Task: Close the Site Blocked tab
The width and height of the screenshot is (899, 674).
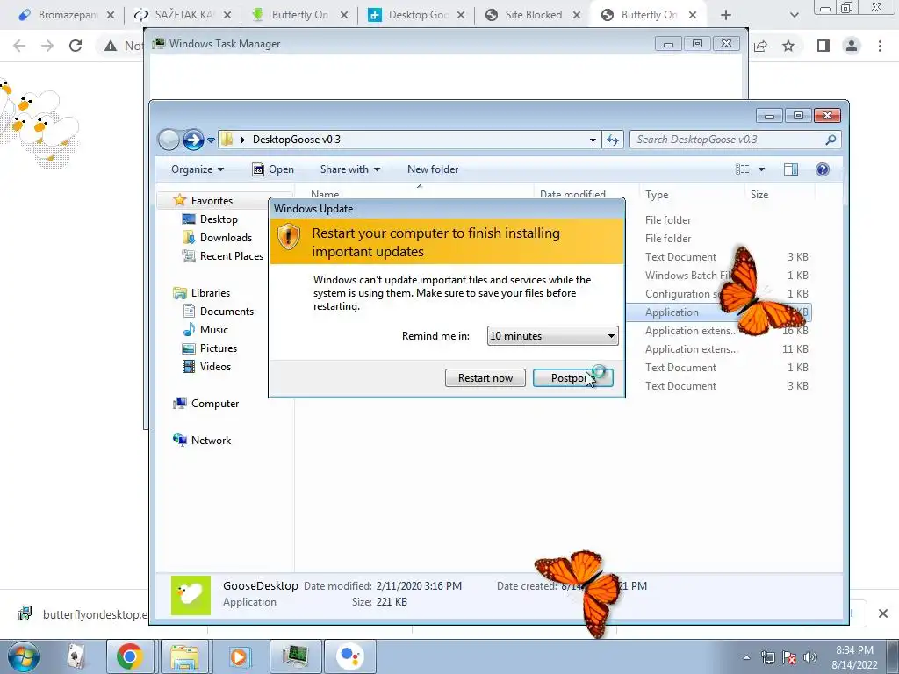Action: [576, 15]
